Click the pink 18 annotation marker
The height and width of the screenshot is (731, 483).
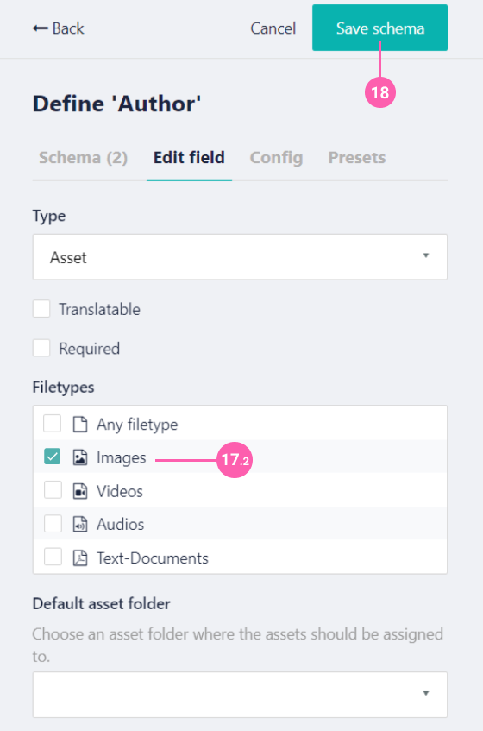coord(380,92)
